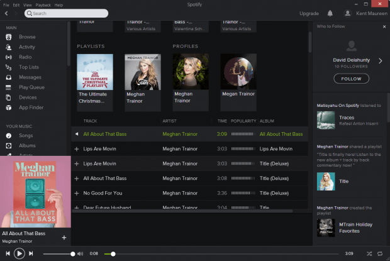This screenshot has width=390, height=261.
Task: Open the Messages inbox icon
Action: [x=9, y=77]
